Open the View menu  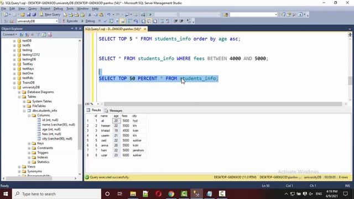[x=22, y=9]
